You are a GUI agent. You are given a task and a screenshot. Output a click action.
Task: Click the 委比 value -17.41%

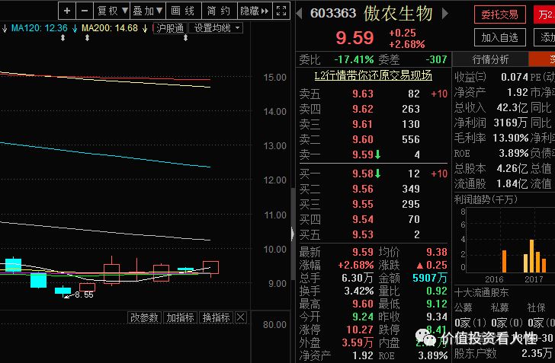coord(354,59)
